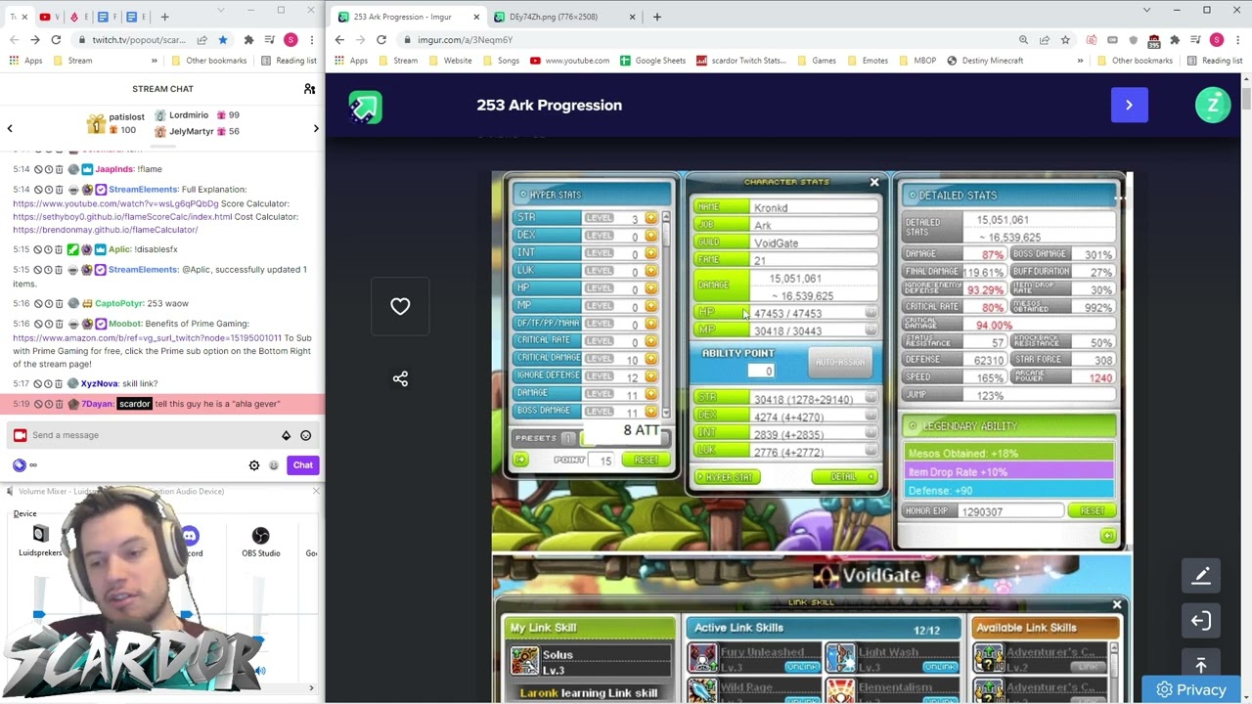Open channel points balance icon
This screenshot has width=1252, height=704.
pos(20,465)
